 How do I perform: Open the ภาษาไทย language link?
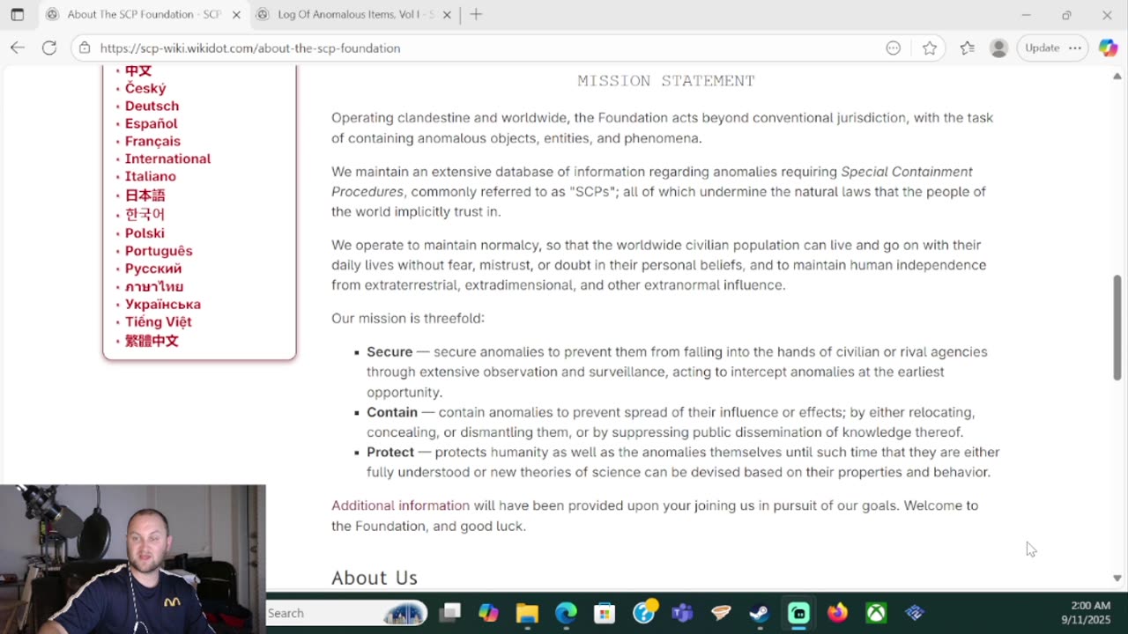pyautogui.click(x=154, y=286)
